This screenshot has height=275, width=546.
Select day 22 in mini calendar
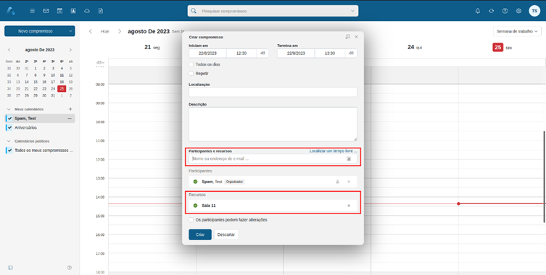(36, 89)
